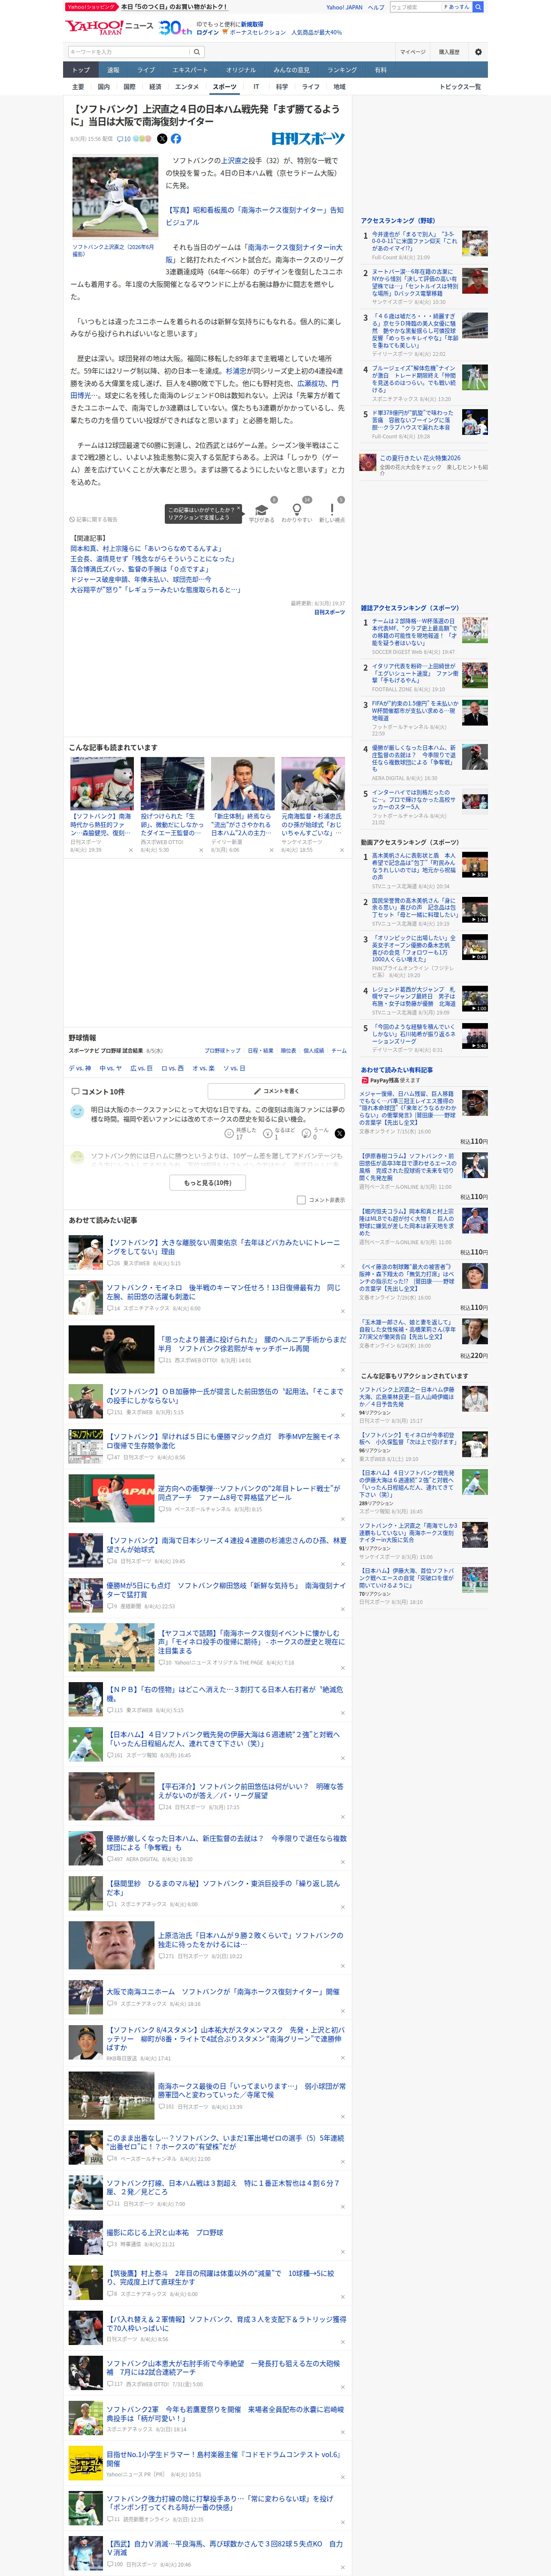The image size is (551, 2576).
Task: Open the ライブ navigation tab
Action: [146, 70]
